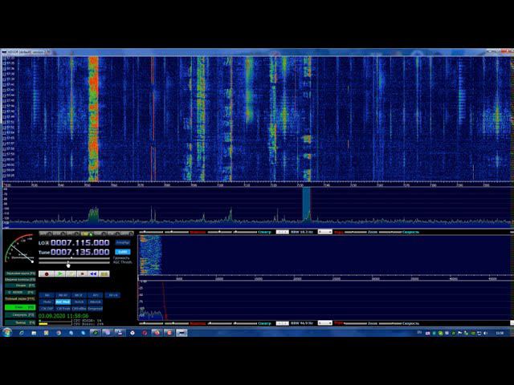This screenshot has width=514, height=385.
Task: Adjust the AGC Thresh slider
Action: point(74,262)
